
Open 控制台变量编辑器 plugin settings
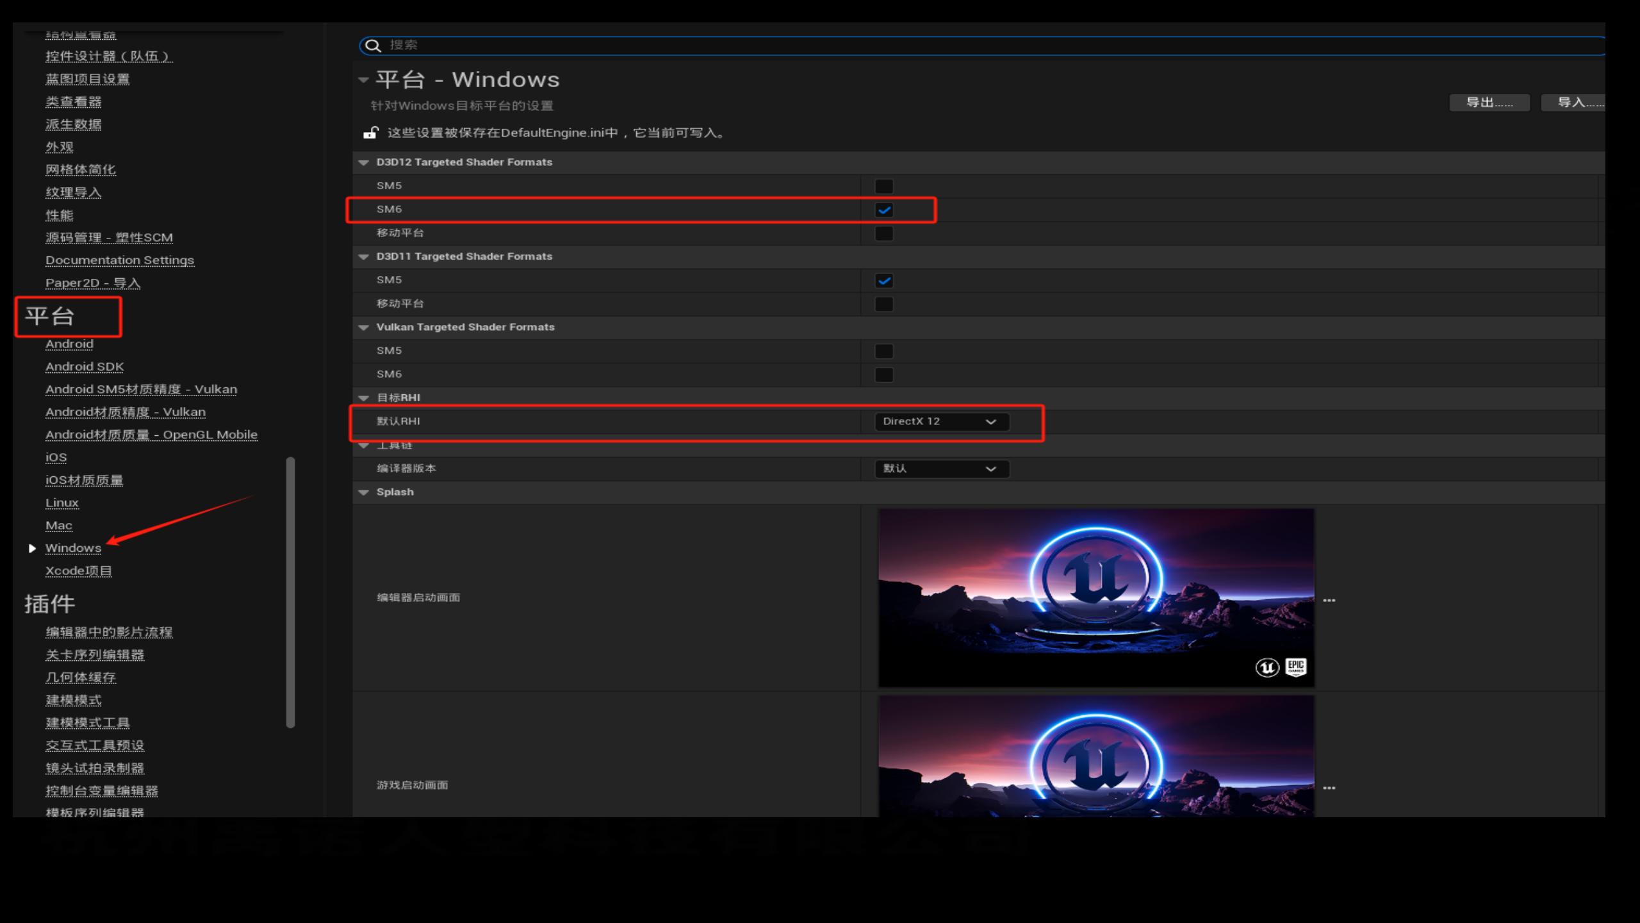[102, 791]
